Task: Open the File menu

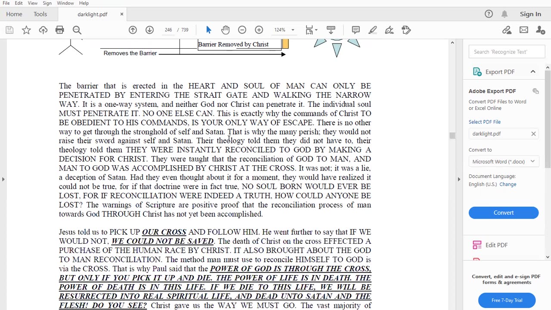Action: click(x=6, y=3)
